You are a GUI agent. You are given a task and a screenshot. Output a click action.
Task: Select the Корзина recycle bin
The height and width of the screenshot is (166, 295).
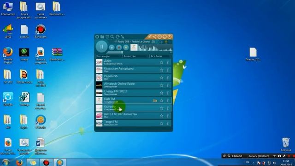286,144
